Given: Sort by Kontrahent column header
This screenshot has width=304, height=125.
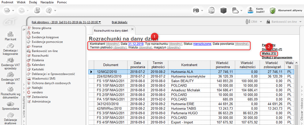Looking at the screenshot, I should (189, 65).
